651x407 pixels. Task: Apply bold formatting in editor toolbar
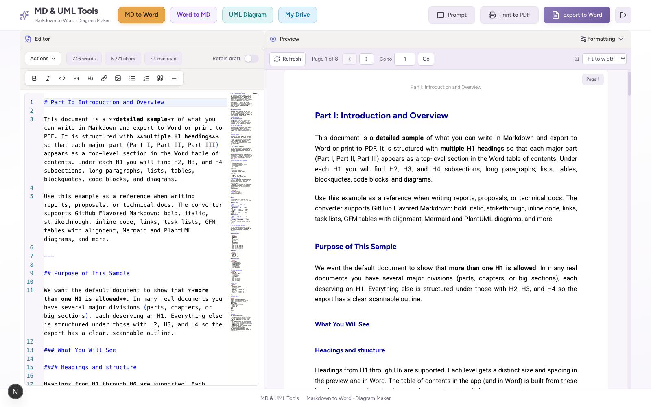pyautogui.click(x=34, y=78)
